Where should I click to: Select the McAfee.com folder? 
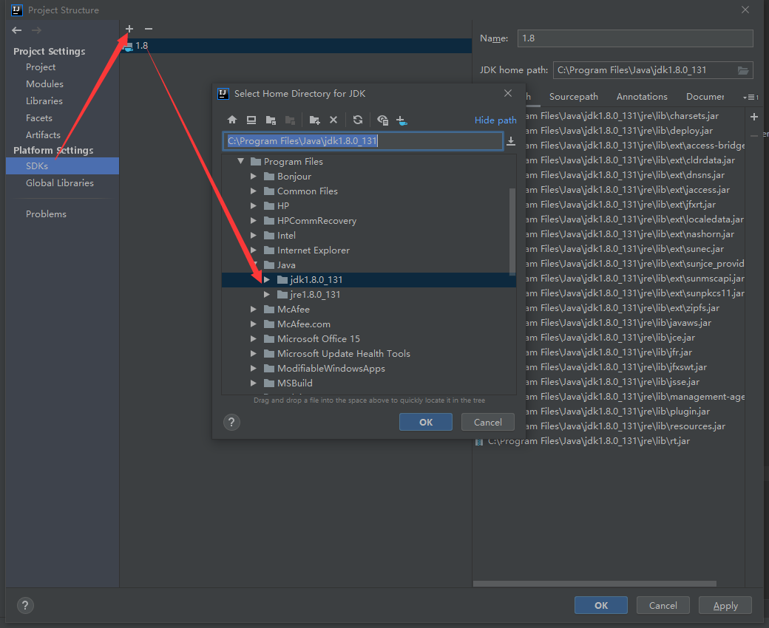pyautogui.click(x=304, y=324)
